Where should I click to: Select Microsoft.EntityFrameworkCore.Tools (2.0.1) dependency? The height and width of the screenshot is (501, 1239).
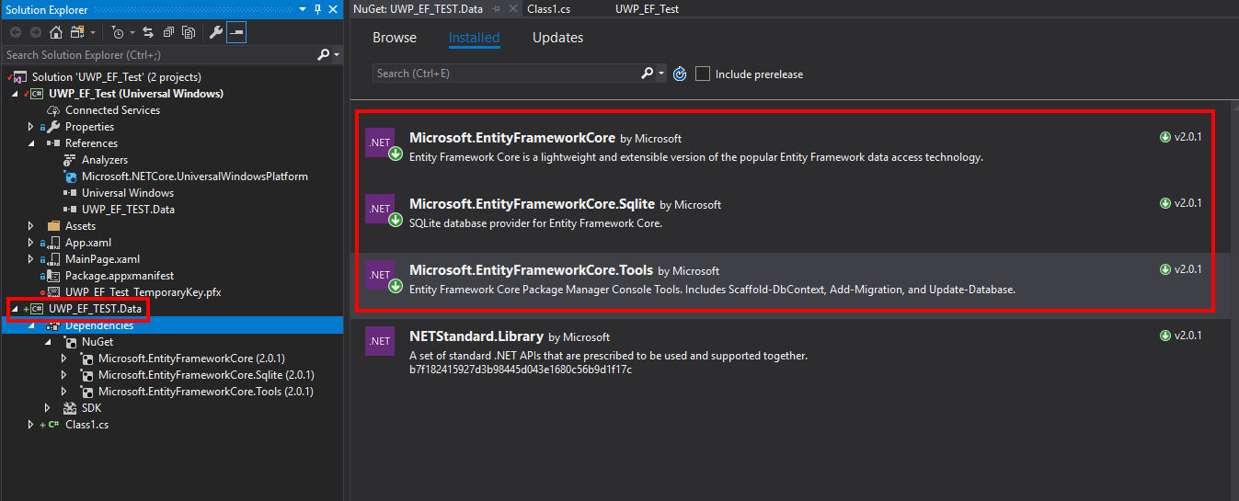click(x=206, y=392)
